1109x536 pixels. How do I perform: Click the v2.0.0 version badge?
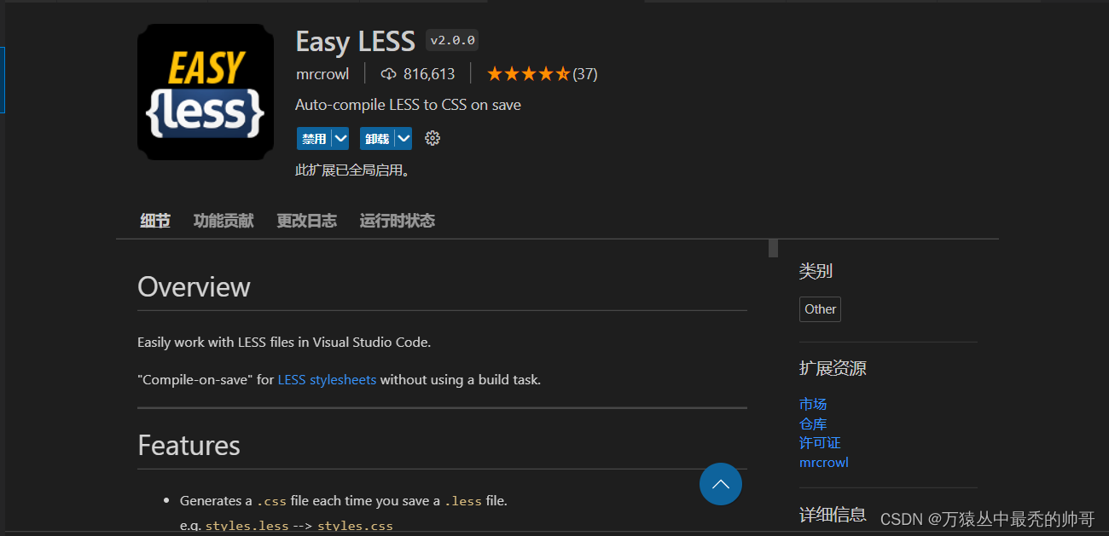451,39
